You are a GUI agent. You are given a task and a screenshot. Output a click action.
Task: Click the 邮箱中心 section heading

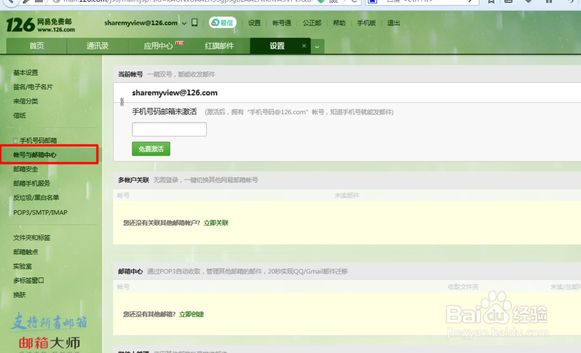pyautogui.click(x=130, y=272)
